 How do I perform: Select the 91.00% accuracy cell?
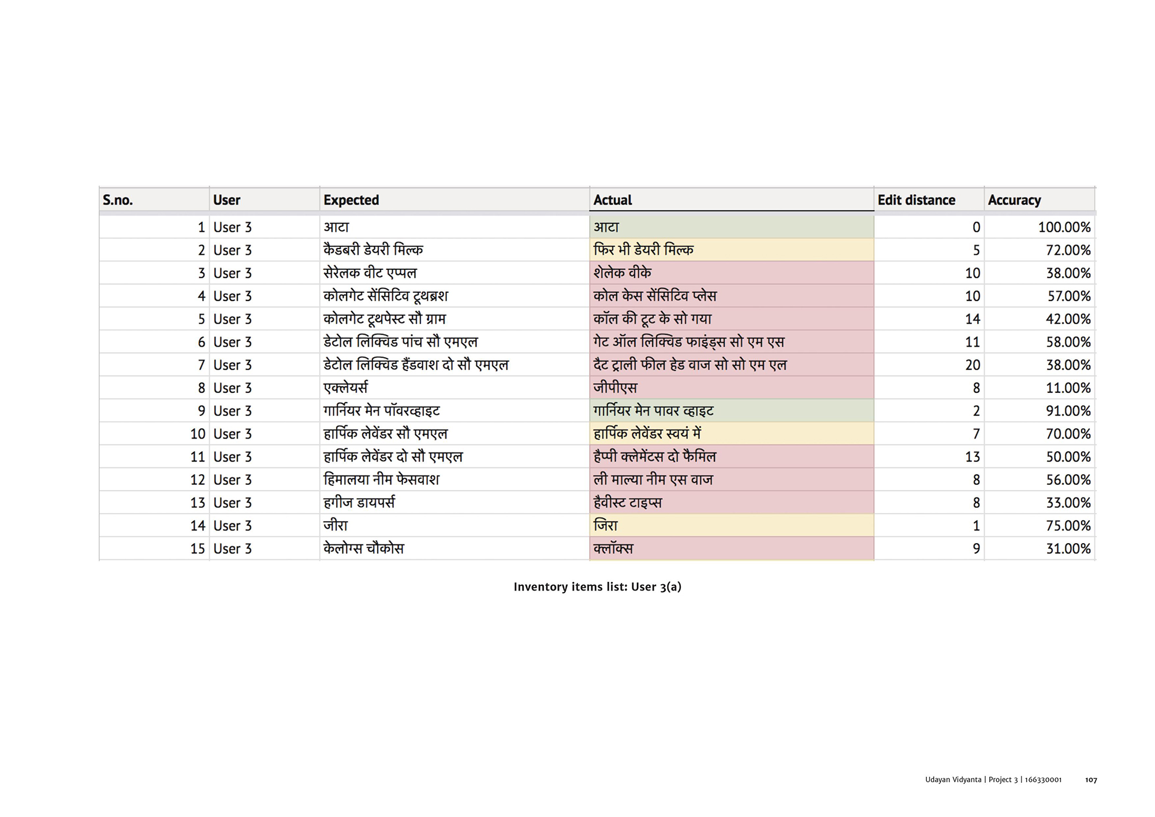(1068, 411)
